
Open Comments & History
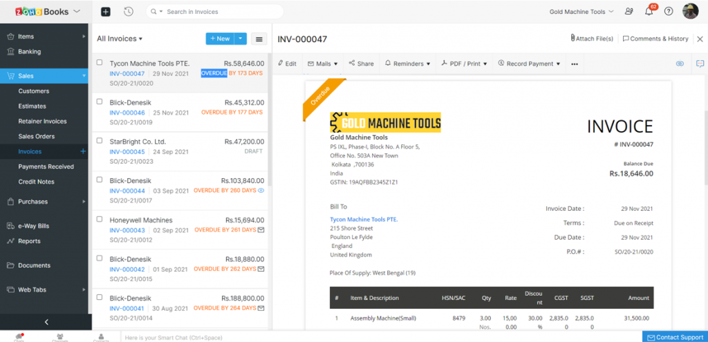655,39
